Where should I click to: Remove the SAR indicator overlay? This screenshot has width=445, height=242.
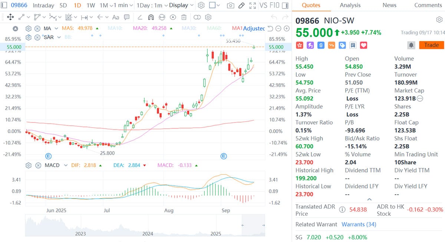pos(37,37)
